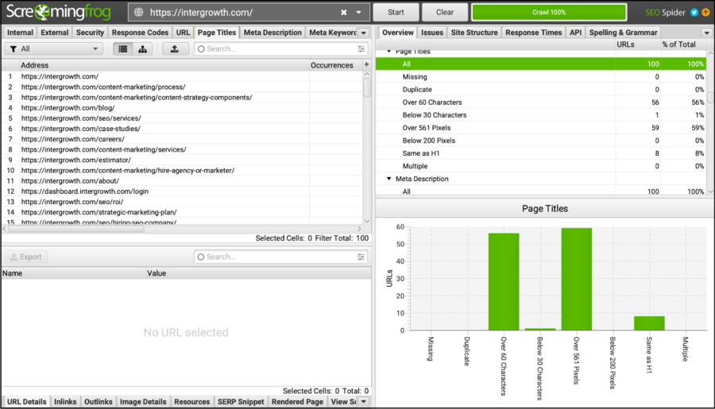The image size is (715, 409).
Task: Collapse the Page Titles tree section
Action: (x=389, y=52)
